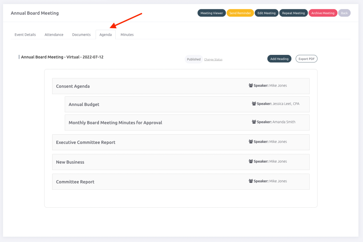The height and width of the screenshot is (242, 363).
Task: Click speaker icon in Monthly Board Meeting Minutes row
Action: 254,122
